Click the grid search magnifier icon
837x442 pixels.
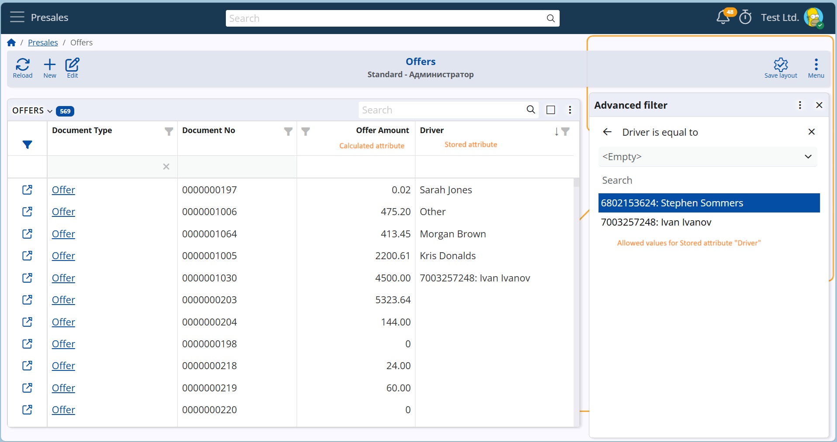tap(531, 110)
